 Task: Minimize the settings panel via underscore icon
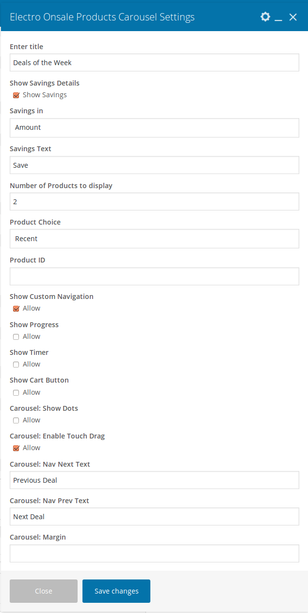click(278, 18)
